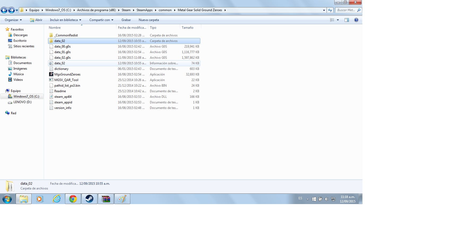This screenshot has width=451, height=228.
Task: Click the Forward navigation arrow button
Action: (x=11, y=10)
